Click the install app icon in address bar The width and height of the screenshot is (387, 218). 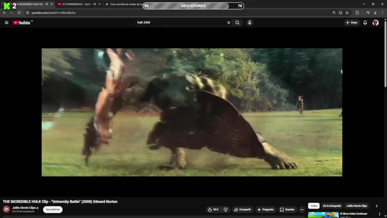340,13
